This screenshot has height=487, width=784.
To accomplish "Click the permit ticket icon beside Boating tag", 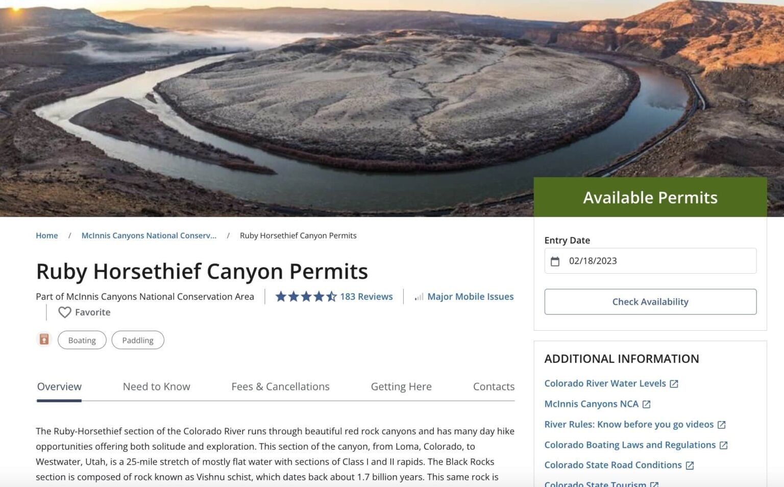I will (x=44, y=339).
